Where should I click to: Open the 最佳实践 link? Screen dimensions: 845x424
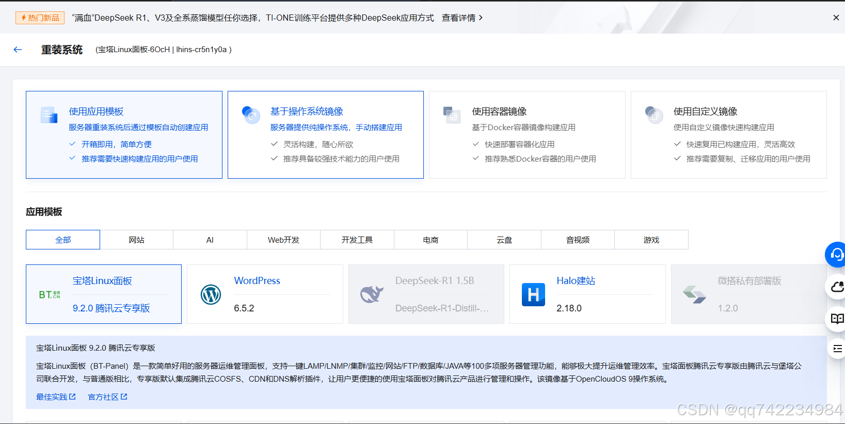tap(56, 397)
